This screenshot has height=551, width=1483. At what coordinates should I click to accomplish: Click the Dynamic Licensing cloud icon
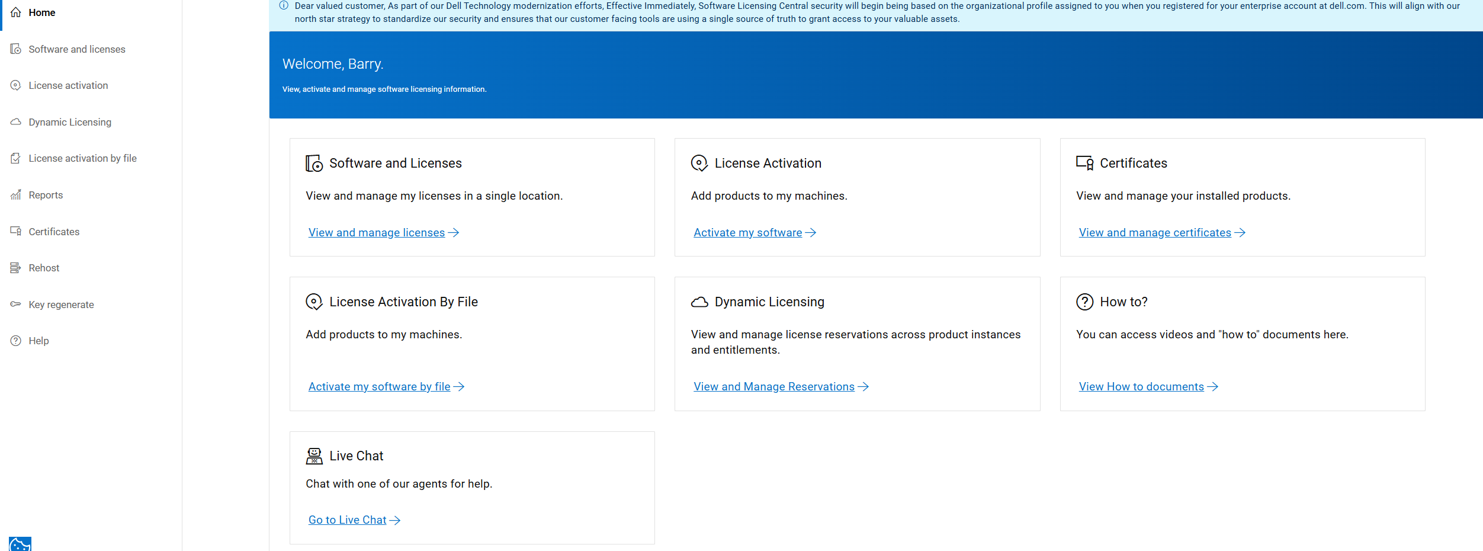coord(699,302)
